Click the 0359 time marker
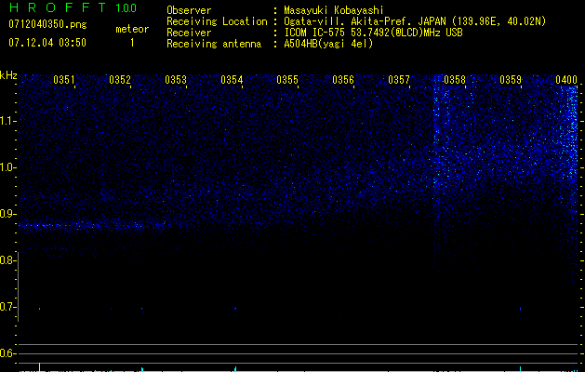This screenshot has height=372, width=585. (x=511, y=80)
